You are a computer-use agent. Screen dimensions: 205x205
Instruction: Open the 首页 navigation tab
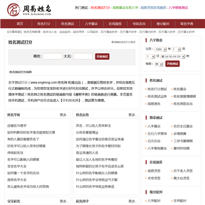pyautogui.click(x=20, y=24)
